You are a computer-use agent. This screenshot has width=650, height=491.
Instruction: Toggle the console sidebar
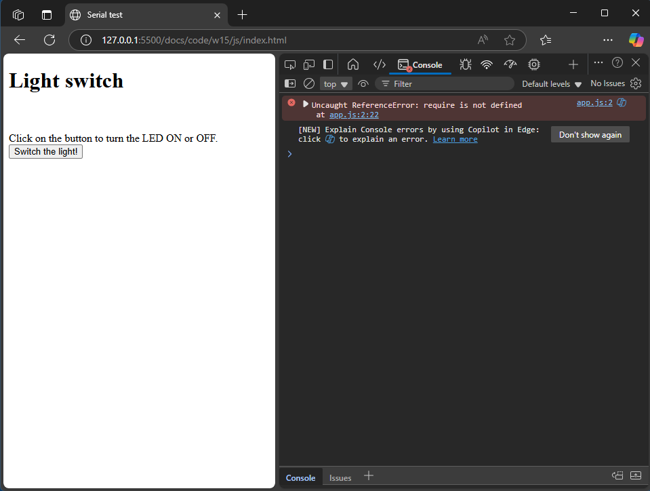pyautogui.click(x=290, y=84)
